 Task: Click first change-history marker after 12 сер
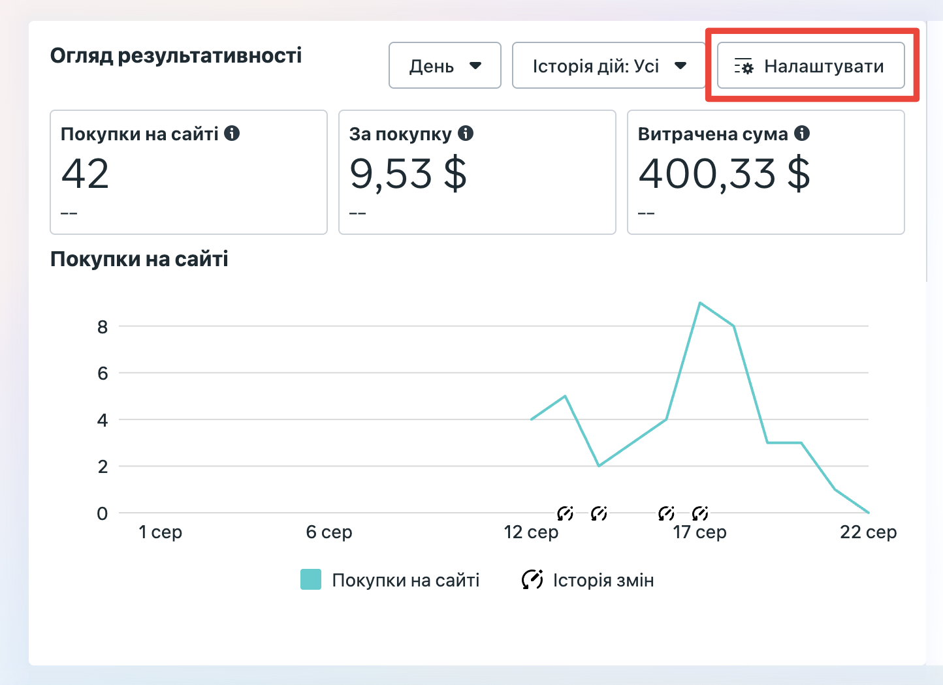[x=566, y=513]
